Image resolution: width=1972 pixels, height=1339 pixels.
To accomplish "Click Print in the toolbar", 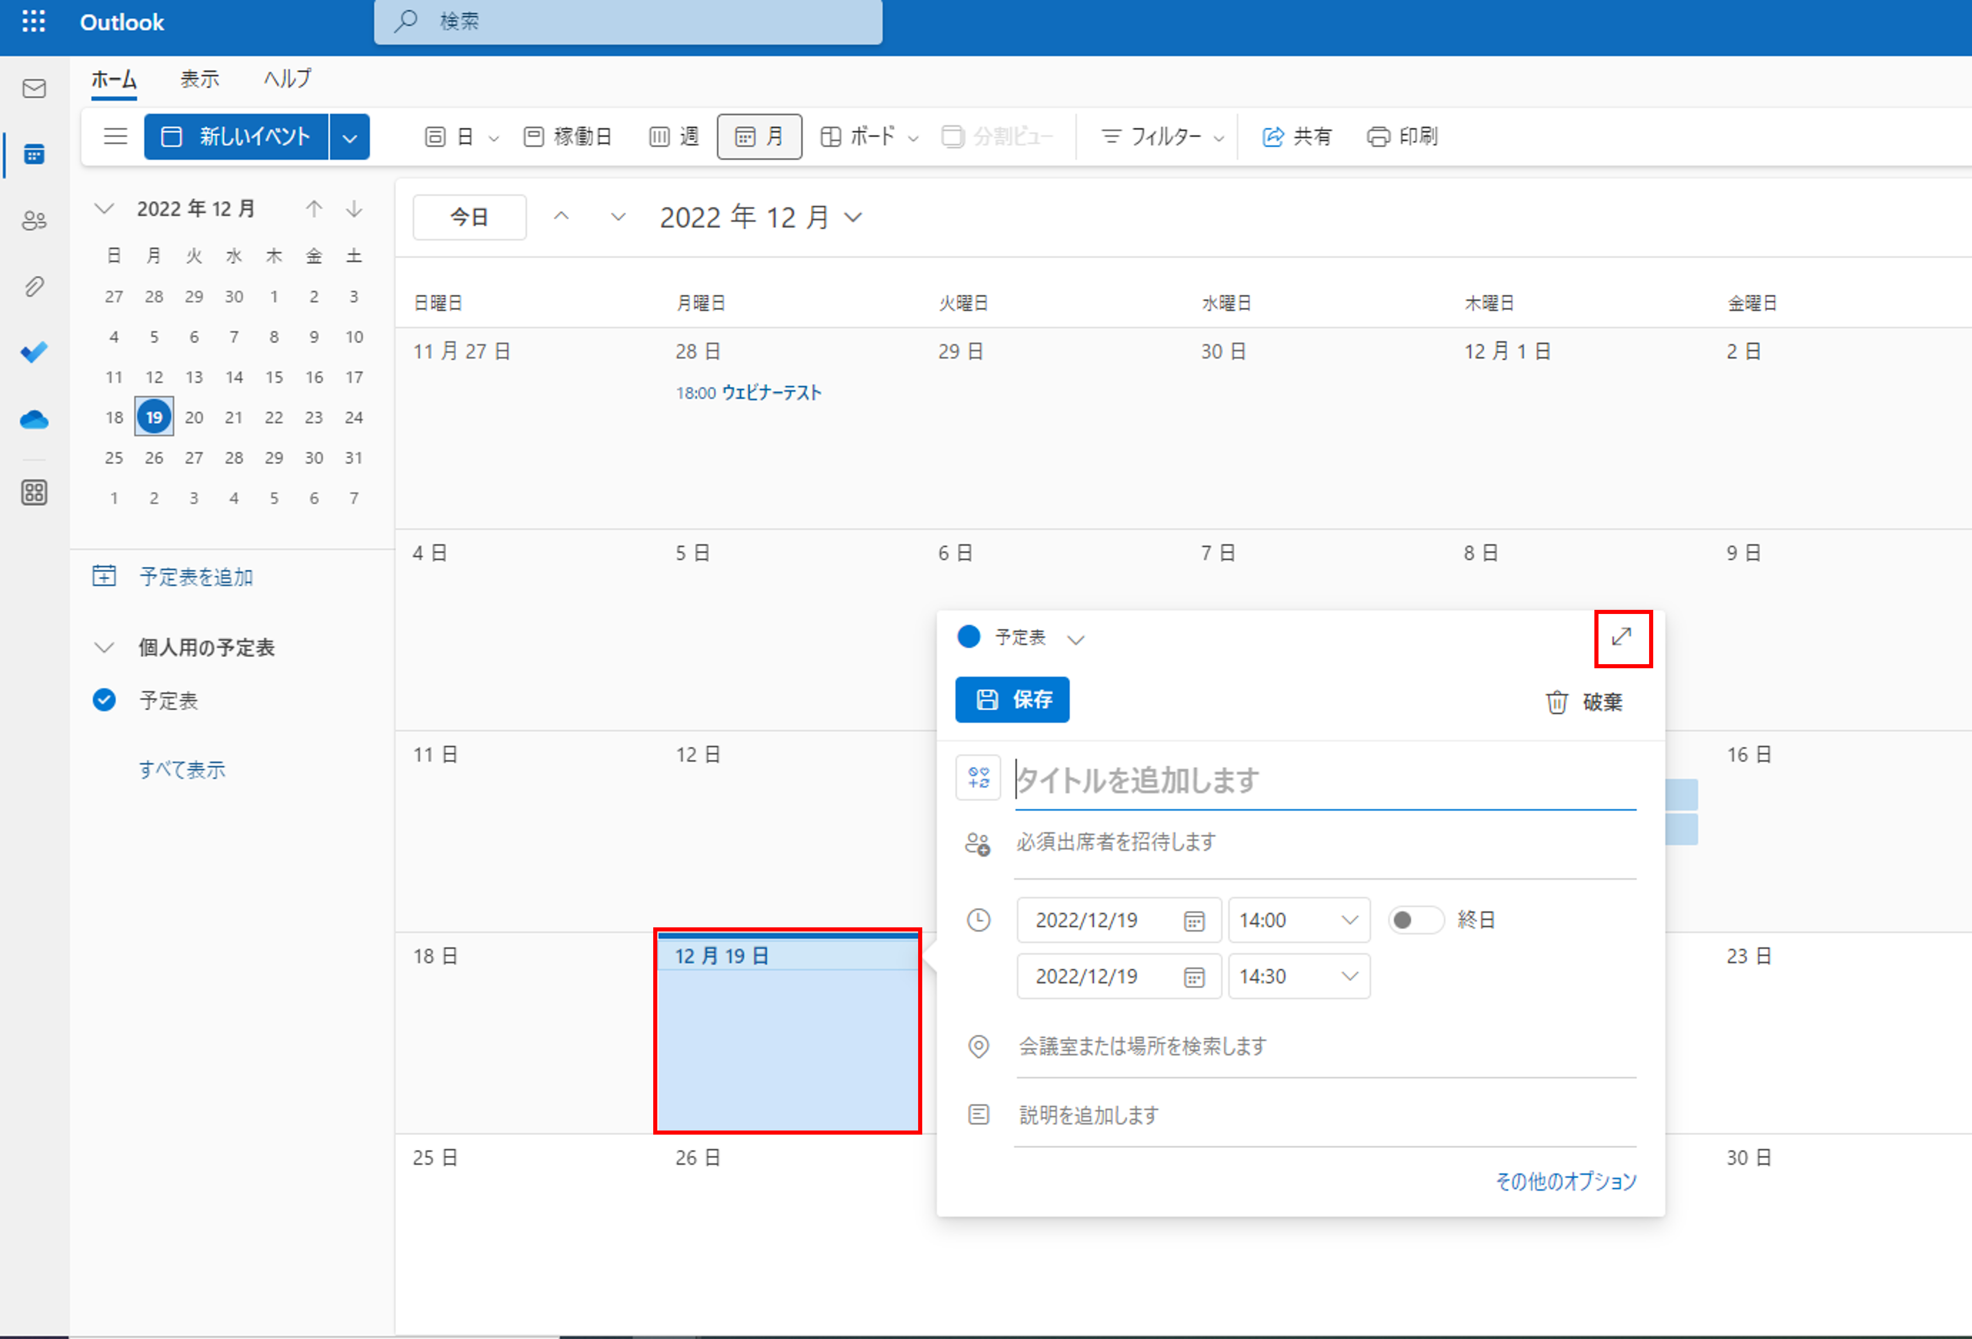I will (1403, 137).
